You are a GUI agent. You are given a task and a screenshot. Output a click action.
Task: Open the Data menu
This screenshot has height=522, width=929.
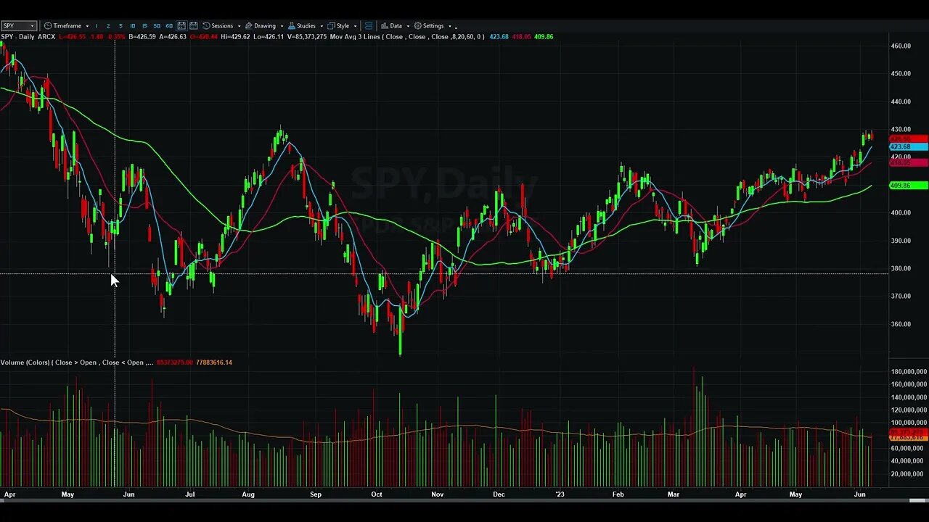[391, 25]
